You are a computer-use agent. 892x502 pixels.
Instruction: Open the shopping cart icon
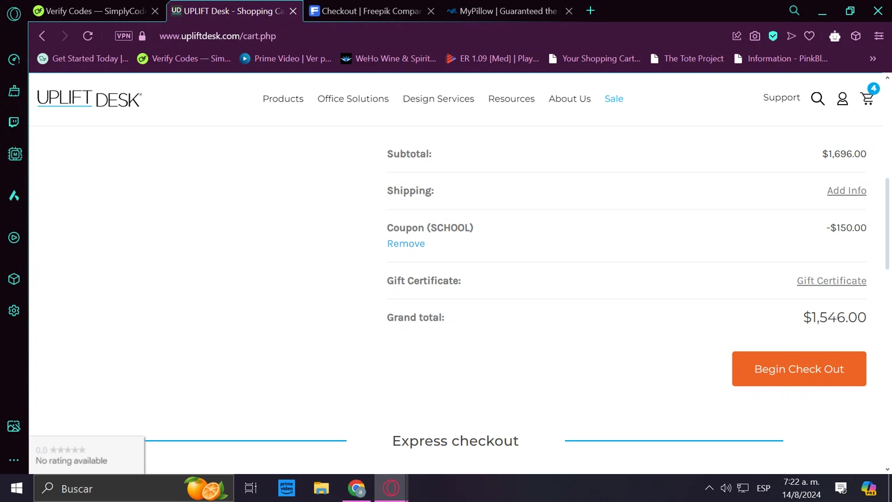[867, 99]
